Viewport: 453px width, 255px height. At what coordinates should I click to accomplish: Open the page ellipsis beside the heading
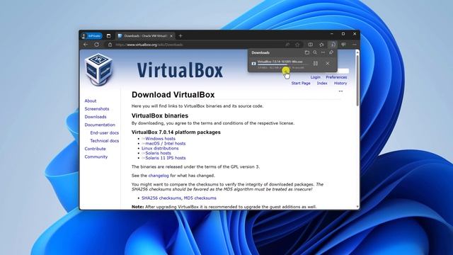click(340, 91)
